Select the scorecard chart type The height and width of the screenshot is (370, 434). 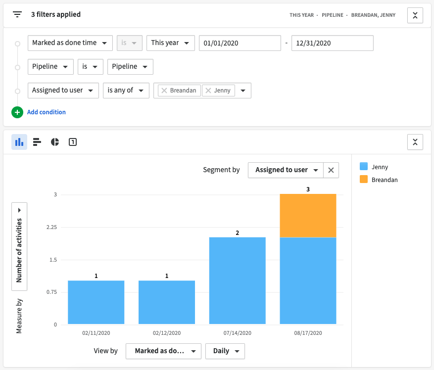pos(73,142)
